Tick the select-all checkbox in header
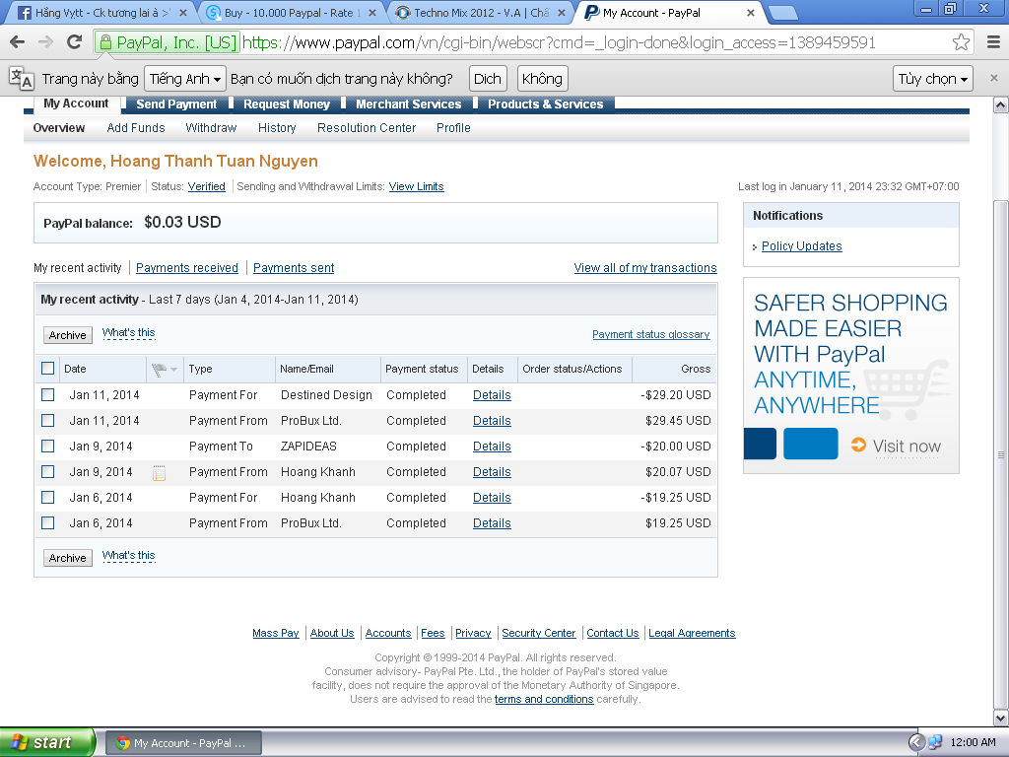Screen dimensions: 1009x757 (47, 369)
